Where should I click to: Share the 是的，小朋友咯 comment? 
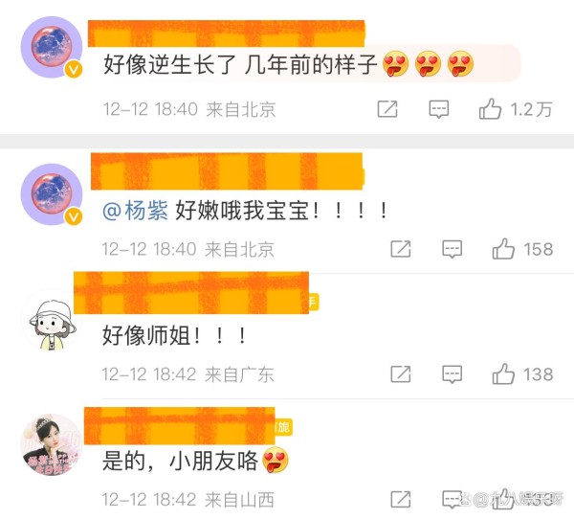(x=401, y=499)
